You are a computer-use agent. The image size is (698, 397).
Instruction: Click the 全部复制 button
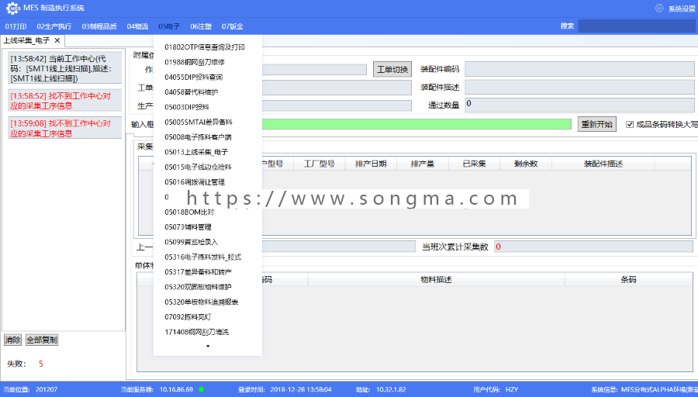pyautogui.click(x=41, y=340)
